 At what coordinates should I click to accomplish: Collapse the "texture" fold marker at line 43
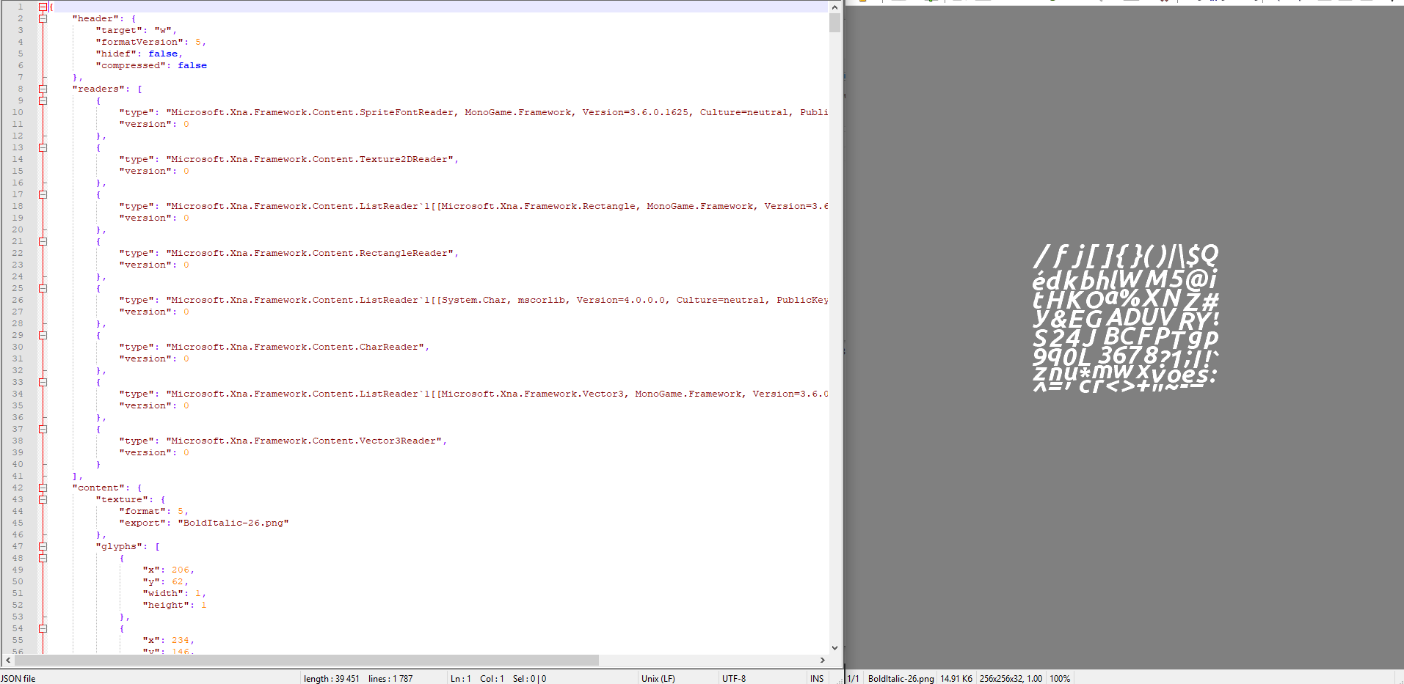[x=43, y=499]
